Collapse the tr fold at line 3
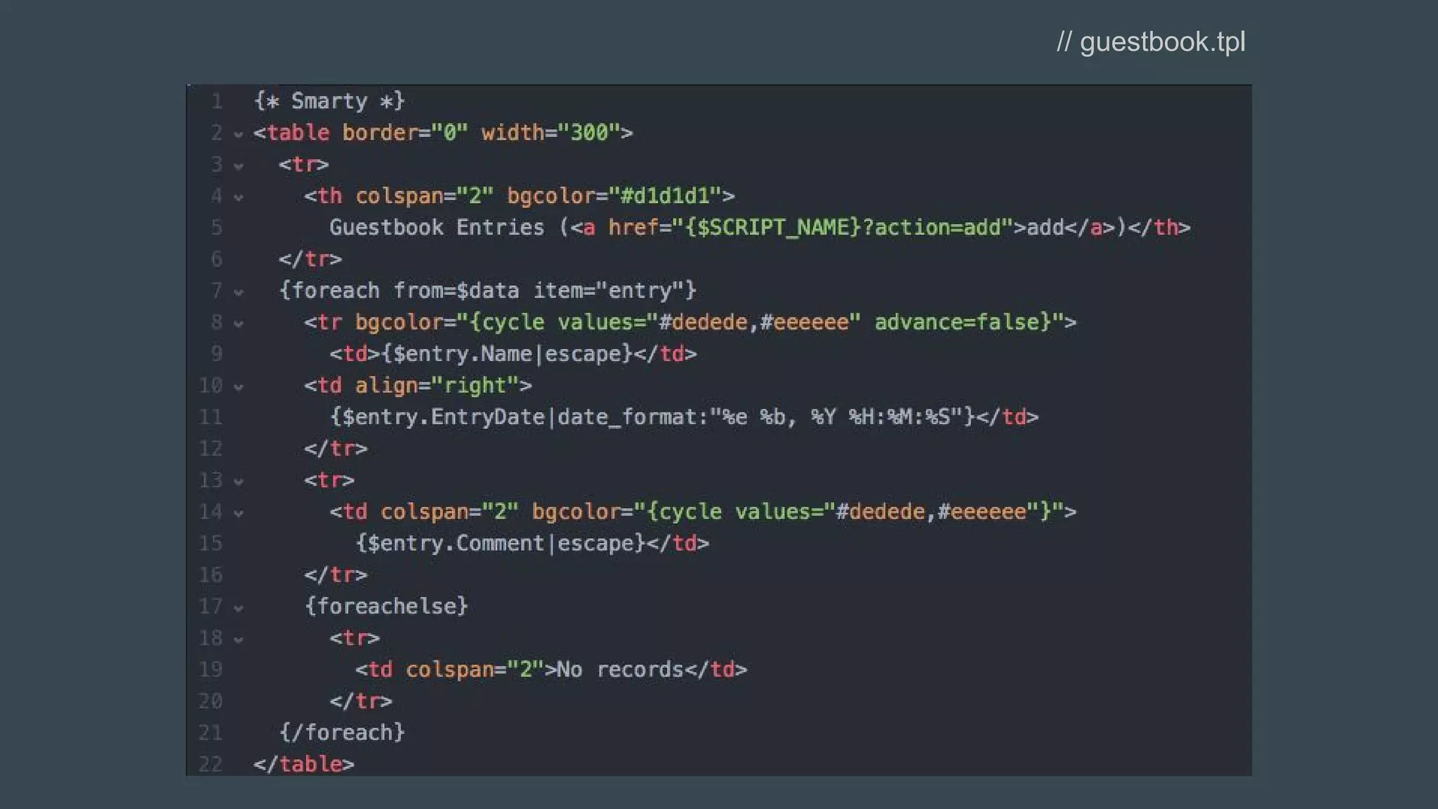Screen dimensions: 1438x809 239,166
